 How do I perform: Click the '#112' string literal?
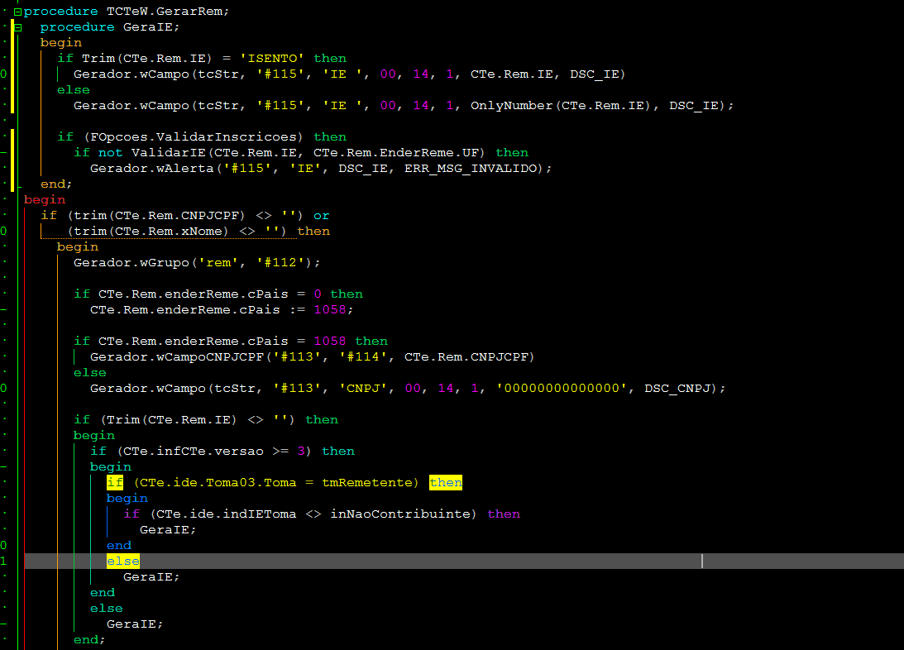coord(280,263)
